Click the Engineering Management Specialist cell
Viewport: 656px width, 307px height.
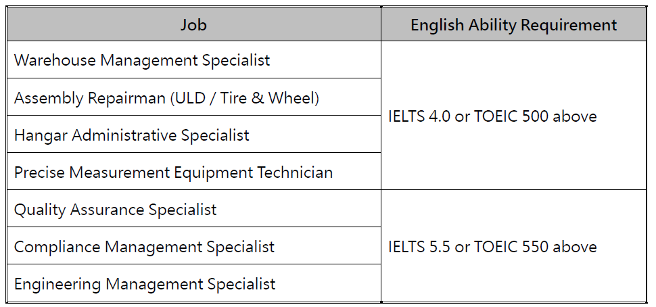click(x=145, y=283)
